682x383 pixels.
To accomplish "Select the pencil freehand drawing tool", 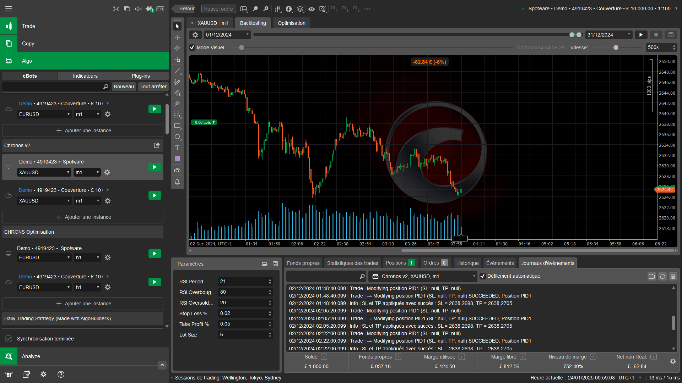I will [177, 82].
